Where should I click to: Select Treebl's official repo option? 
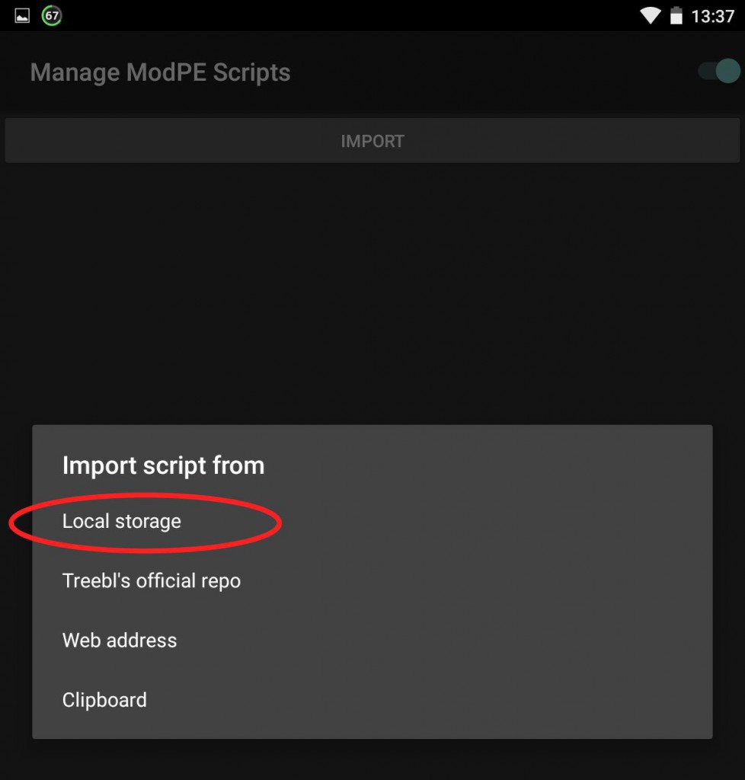coord(372,581)
